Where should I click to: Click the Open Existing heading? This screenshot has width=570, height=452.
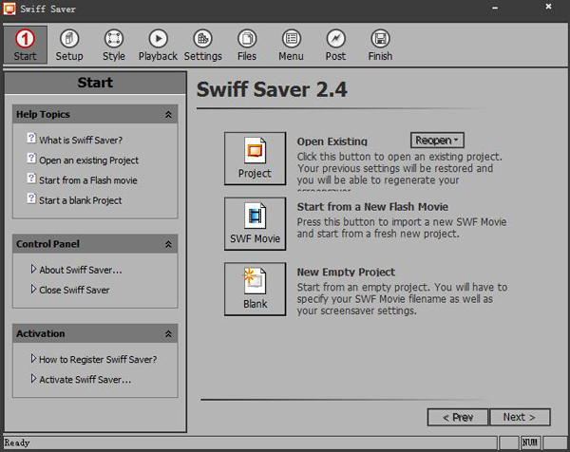(x=332, y=141)
